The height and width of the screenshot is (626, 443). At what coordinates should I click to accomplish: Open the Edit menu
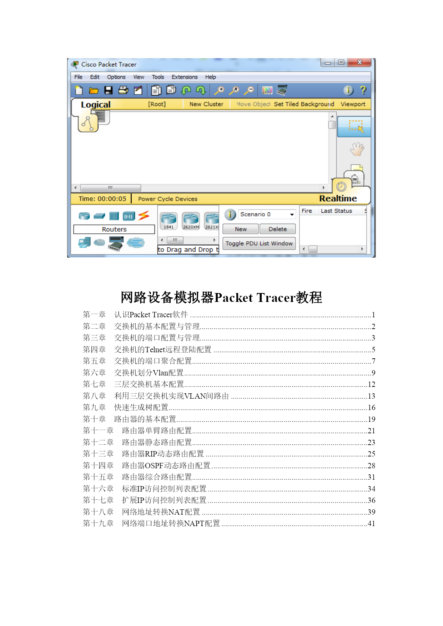tap(95, 77)
